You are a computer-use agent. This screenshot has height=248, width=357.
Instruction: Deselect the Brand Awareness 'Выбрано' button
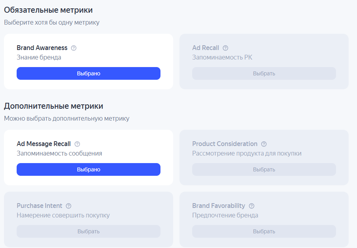88,73
